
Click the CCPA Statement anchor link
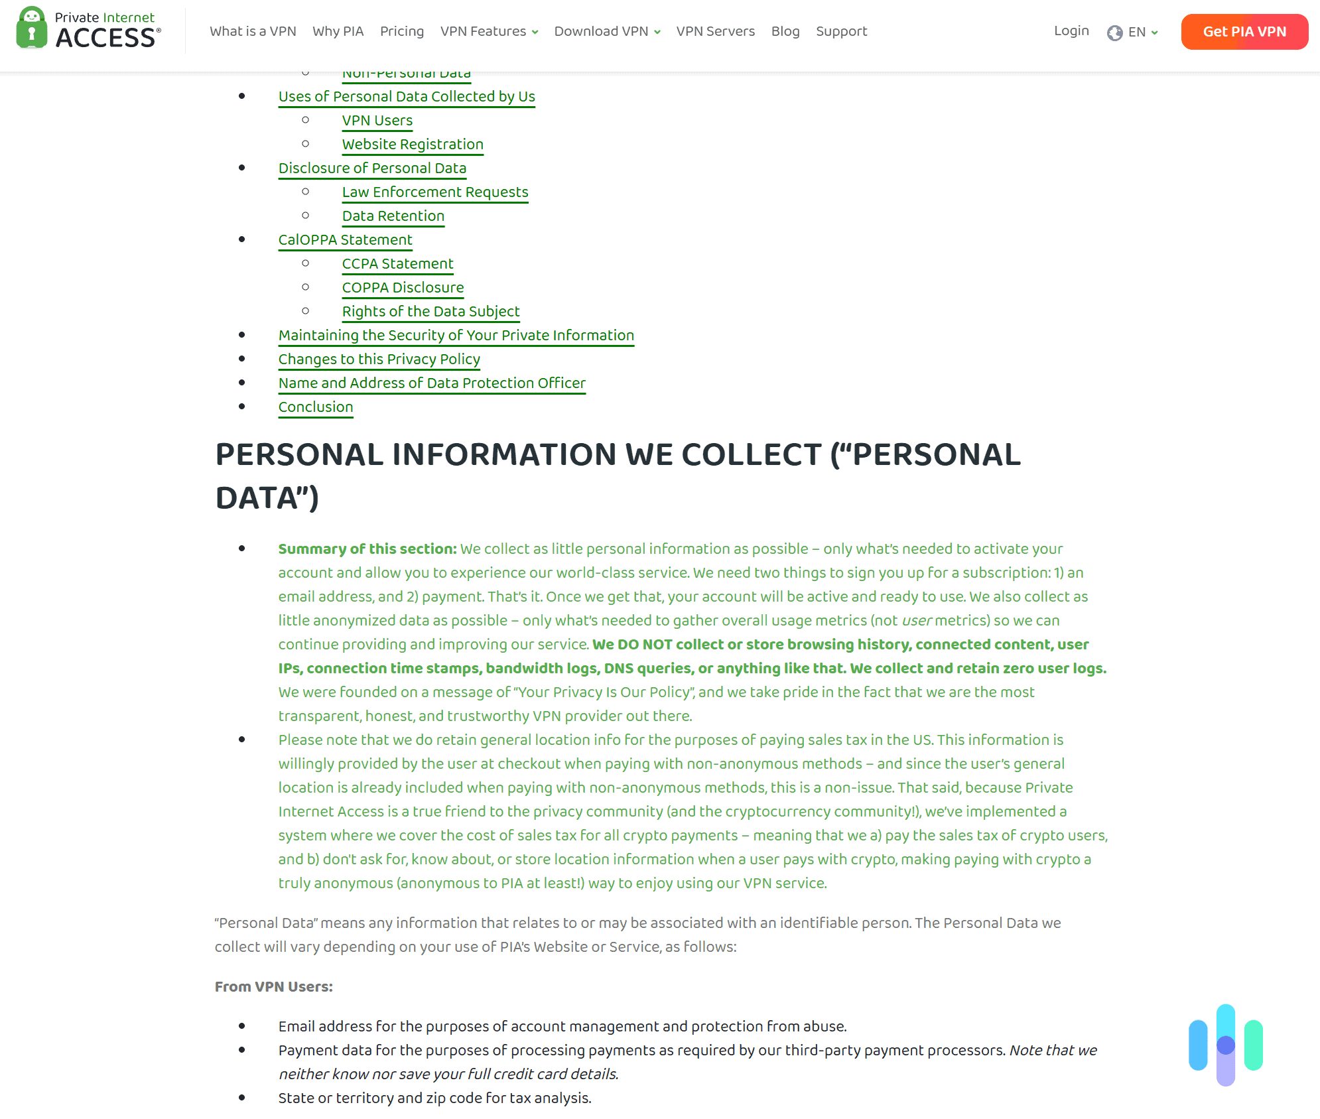[397, 263]
